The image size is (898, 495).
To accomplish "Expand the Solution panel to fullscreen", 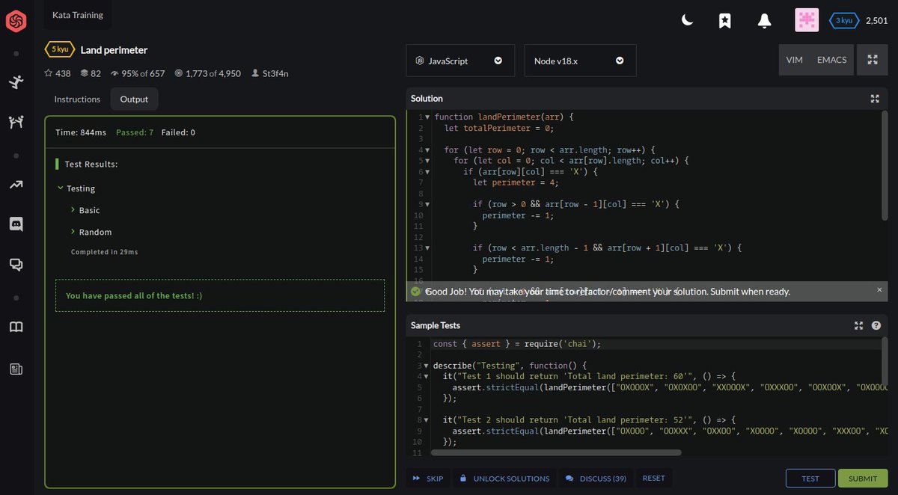I will point(875,99).
